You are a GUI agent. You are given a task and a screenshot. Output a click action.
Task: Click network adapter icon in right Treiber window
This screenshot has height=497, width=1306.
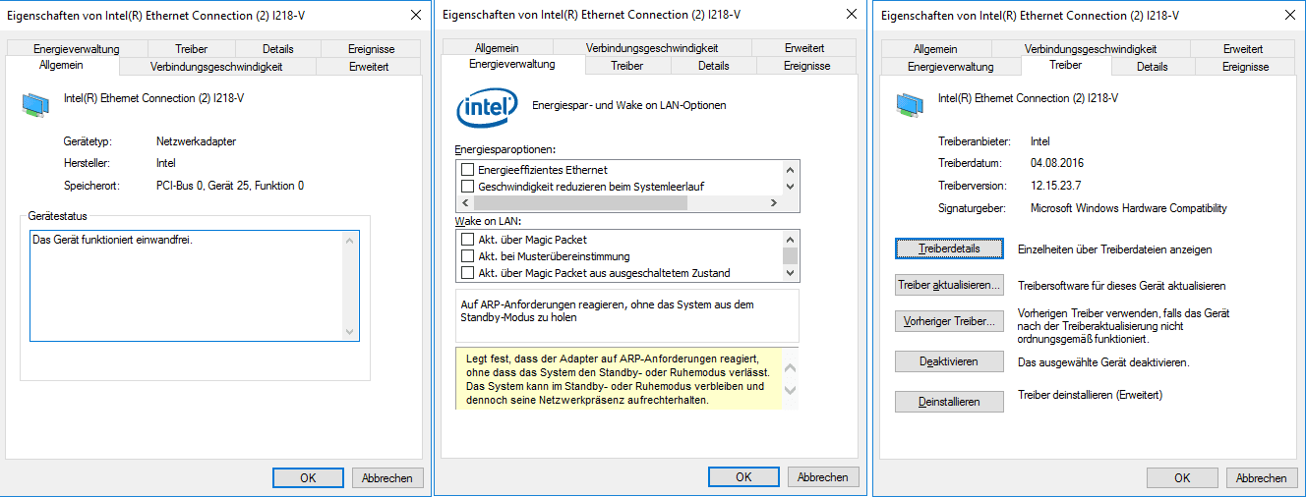pyautogui.click(x=910, y=105)
